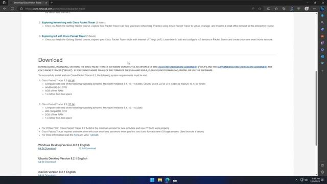The width and height of the screenshot is (327, 184).
Task: Open the sidebar Shopping tag icon
Action: point(322,29)
